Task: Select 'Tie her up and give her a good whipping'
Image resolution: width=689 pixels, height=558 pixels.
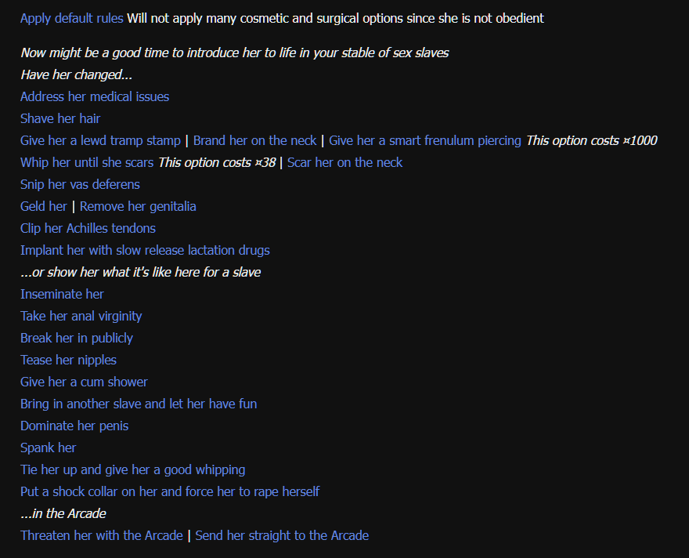Action: pos(132,469)
